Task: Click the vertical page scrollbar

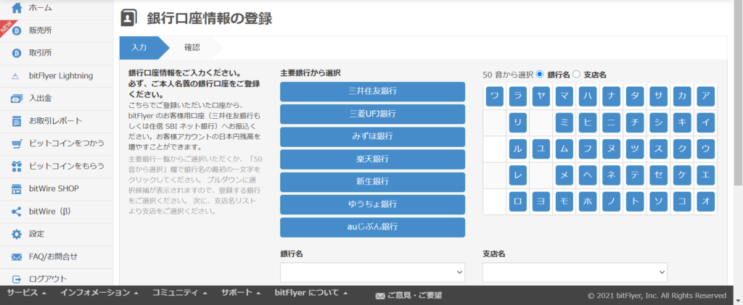Action: [738, 93]
